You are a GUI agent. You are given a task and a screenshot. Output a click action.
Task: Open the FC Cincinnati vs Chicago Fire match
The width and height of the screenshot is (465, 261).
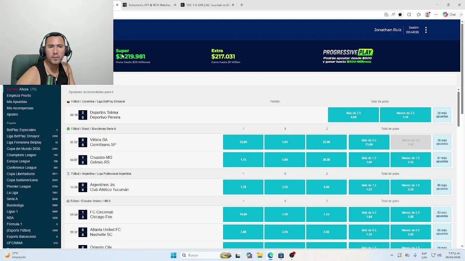click(x=102, y=214)
